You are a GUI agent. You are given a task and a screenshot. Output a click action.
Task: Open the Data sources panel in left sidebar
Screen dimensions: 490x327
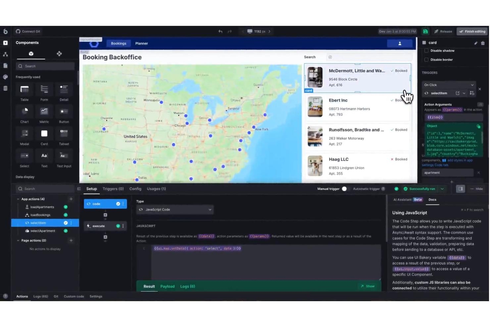click(5, 88)
